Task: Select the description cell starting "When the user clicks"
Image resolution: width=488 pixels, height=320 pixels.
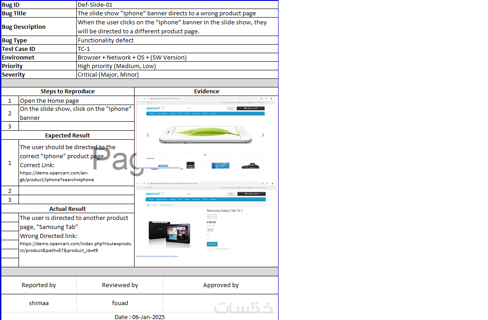Action: click(x=177, y=27)
